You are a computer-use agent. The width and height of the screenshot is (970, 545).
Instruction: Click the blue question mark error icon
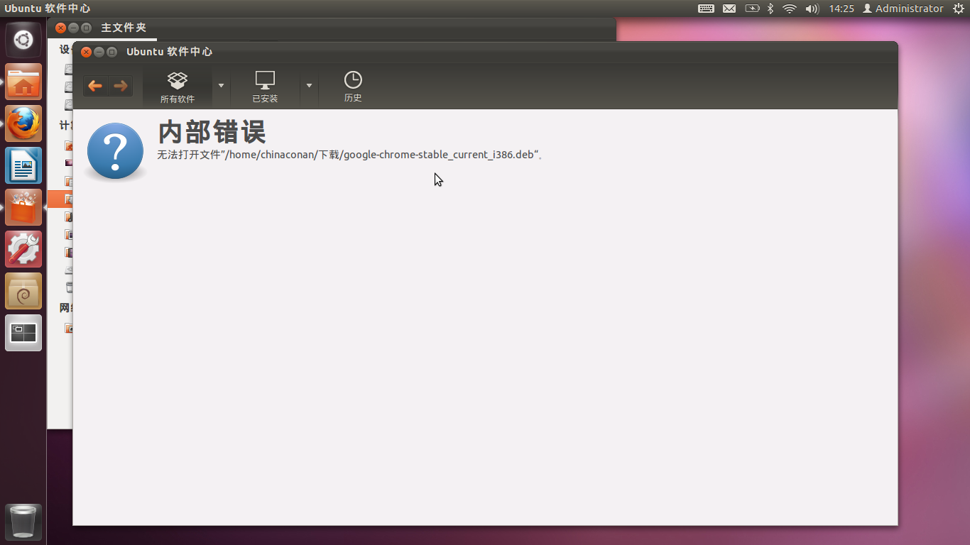point(115,150)
